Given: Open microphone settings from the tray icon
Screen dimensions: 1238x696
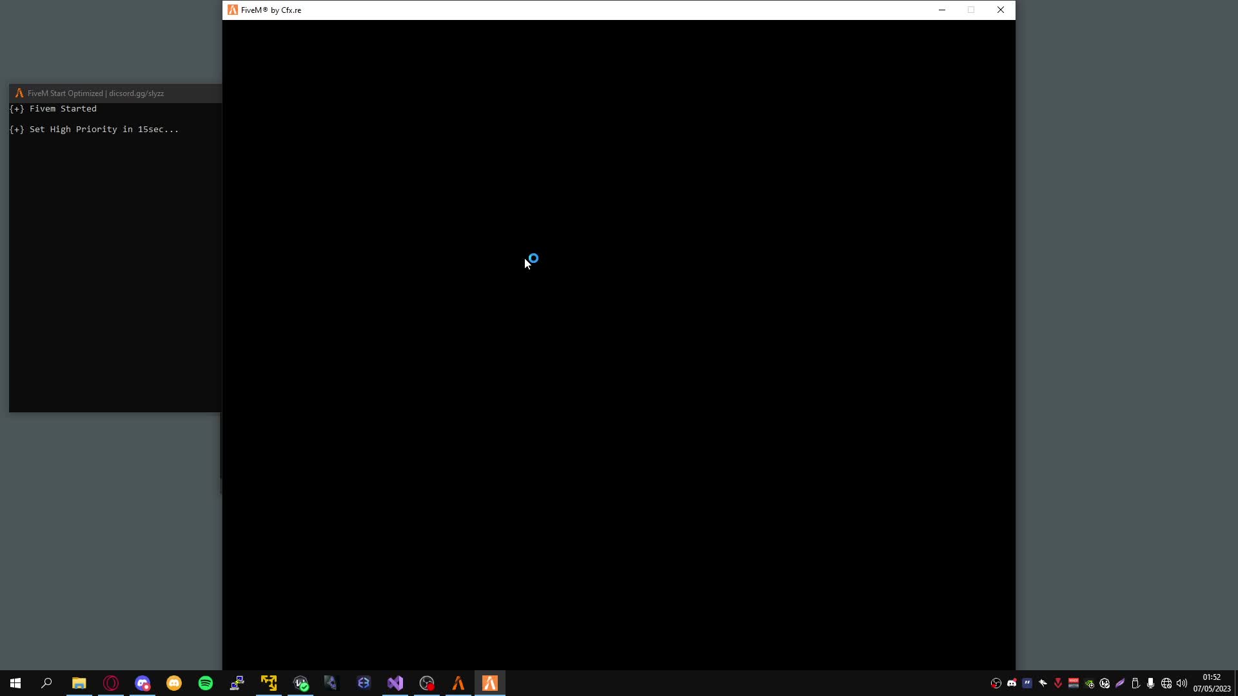Looking at the screenshot, I should point(1150,683).
